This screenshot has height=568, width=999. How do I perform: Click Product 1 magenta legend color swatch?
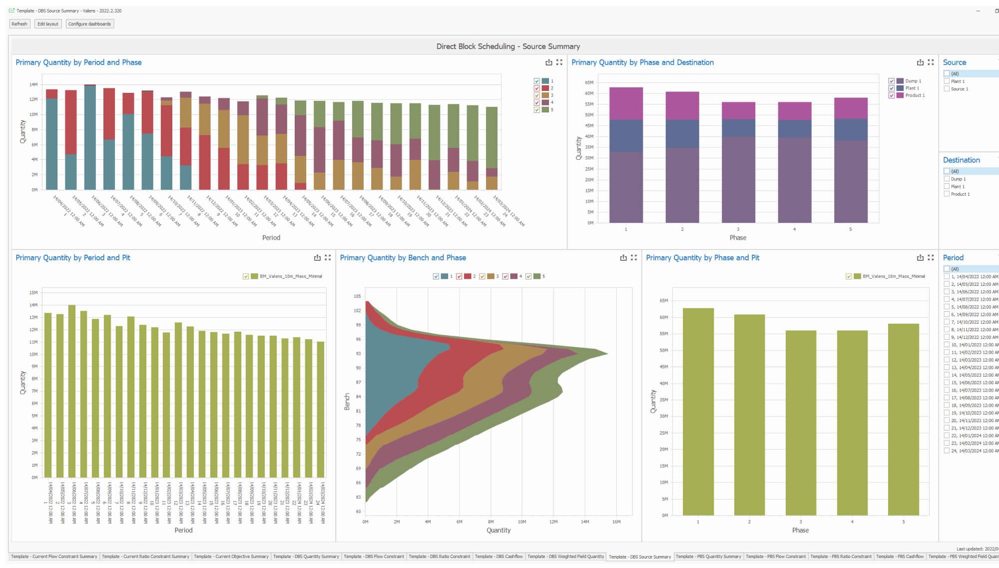(x=900, y=95)
